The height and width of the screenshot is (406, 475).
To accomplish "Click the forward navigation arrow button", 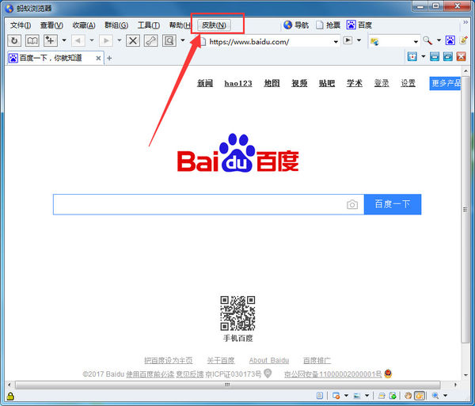I will pos(106,40).
